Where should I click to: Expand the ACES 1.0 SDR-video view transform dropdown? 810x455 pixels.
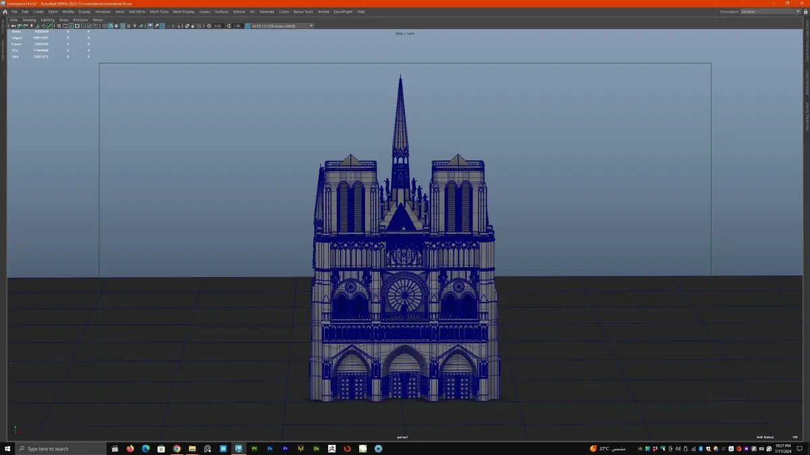[283, 26]
